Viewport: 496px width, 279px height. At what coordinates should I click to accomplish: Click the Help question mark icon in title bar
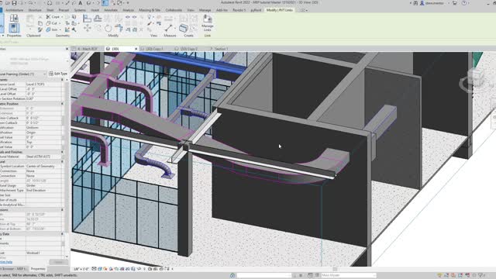pyautogui.click(x=464, y=3)
